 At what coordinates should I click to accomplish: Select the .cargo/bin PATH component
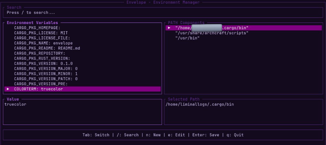[244, 28]
